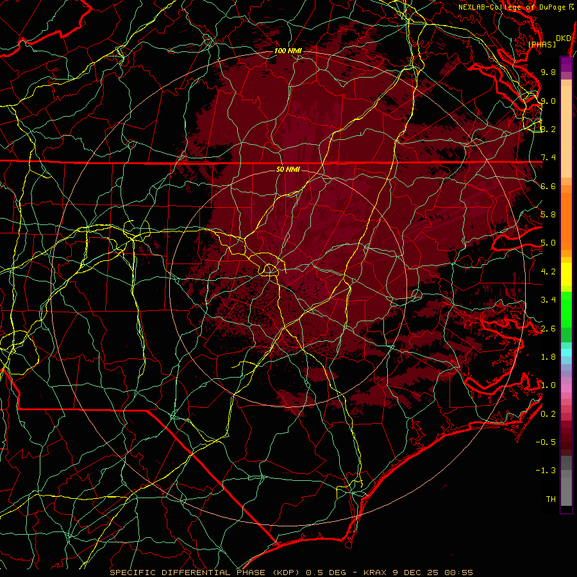Click the 0.2 value on the color scale
The width and height of the screenshot is (577, 577).
pyautogui.click(x=548, y=414)
